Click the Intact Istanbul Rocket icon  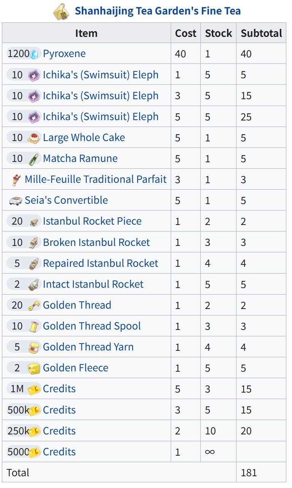(x=33, y=284)
